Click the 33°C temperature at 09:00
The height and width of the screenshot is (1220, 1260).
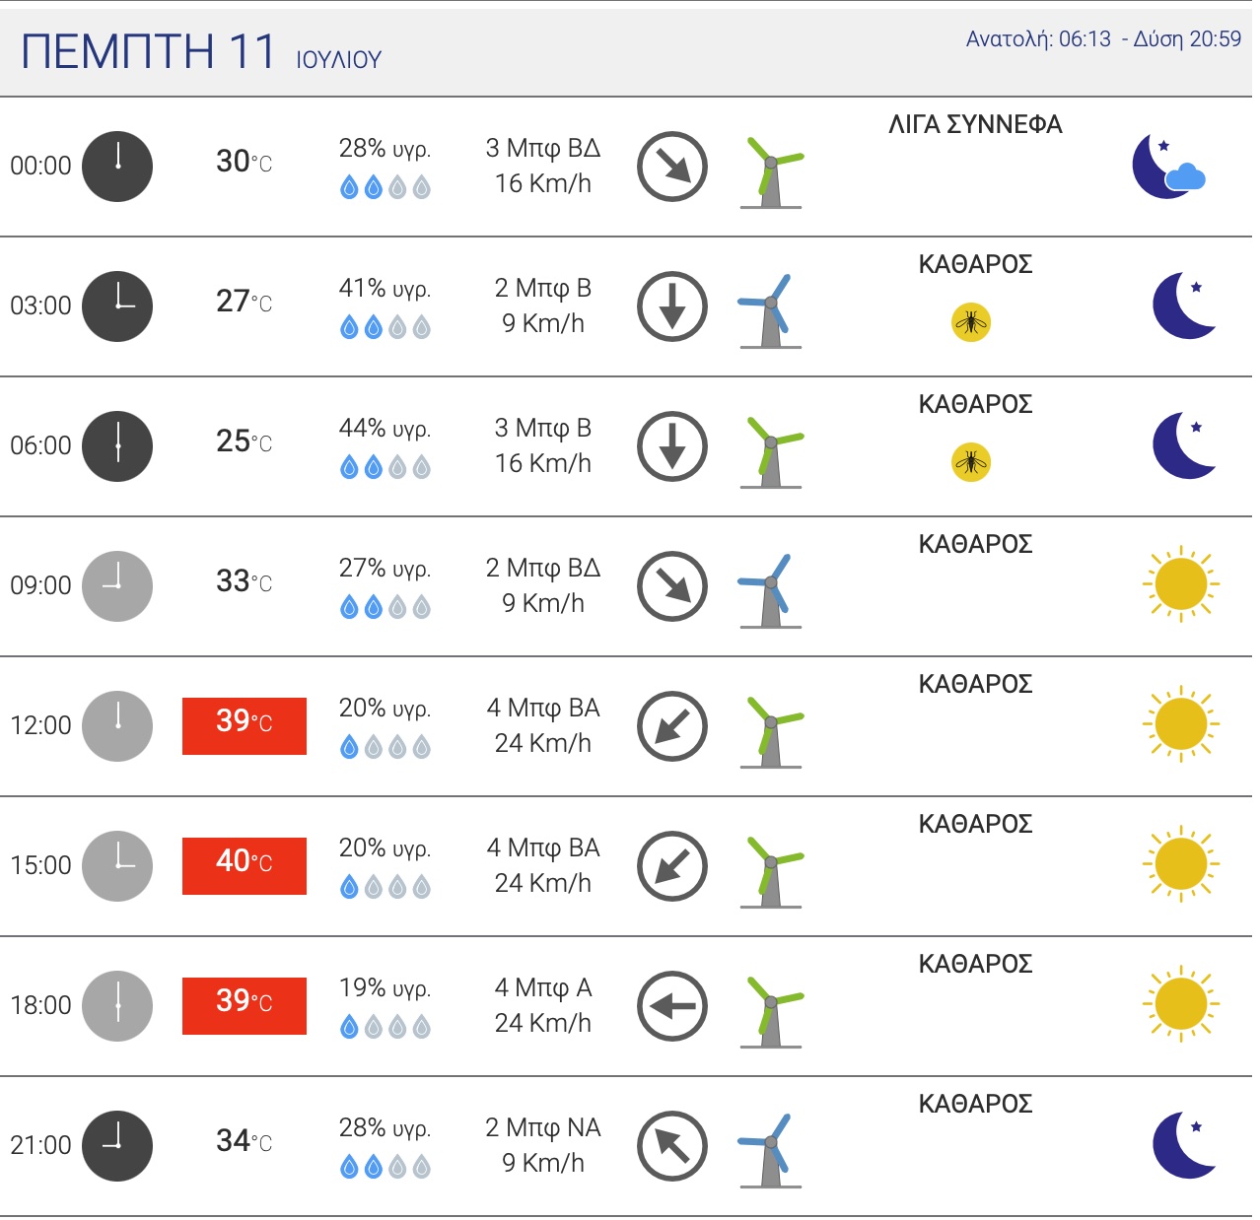click(244, 581)
